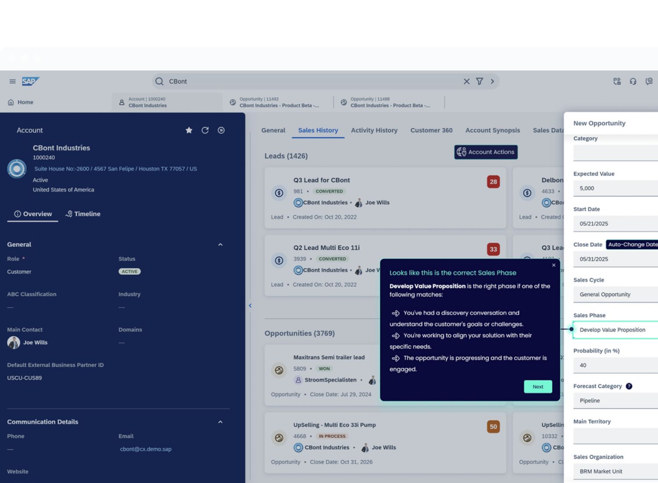Open the hamburger navigation menu
Image resolution: width=658 pixels, height=483 pixels.
12,81
